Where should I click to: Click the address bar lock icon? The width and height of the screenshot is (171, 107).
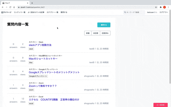point(19,7)
